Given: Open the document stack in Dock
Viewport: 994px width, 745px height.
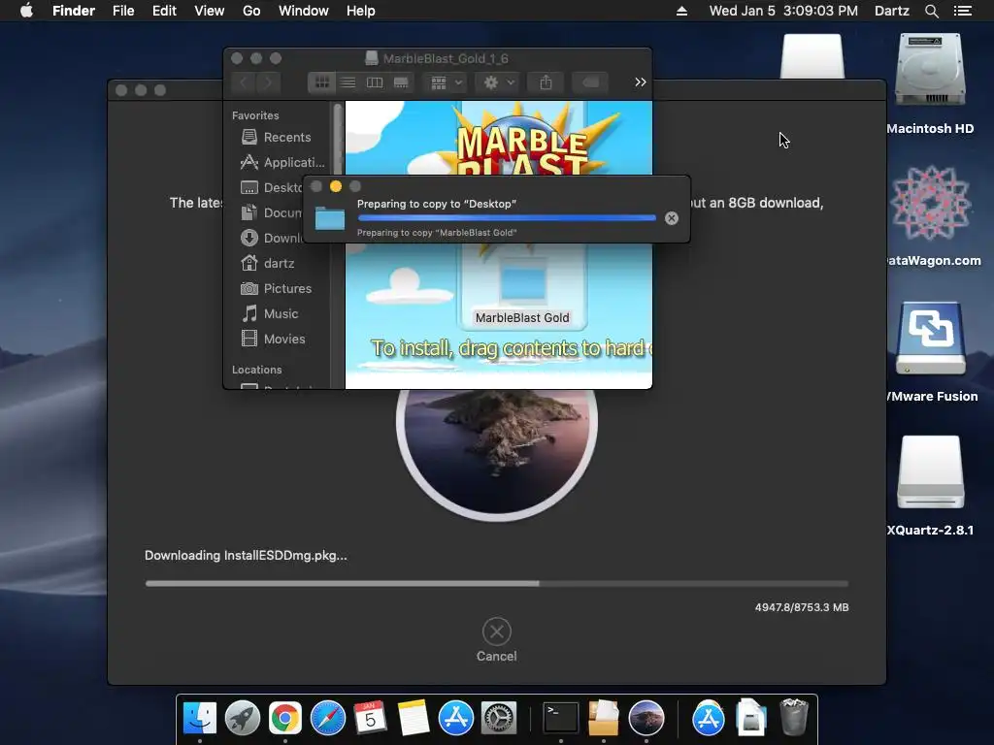Looking at the screenshot, I should coord(751,718).
